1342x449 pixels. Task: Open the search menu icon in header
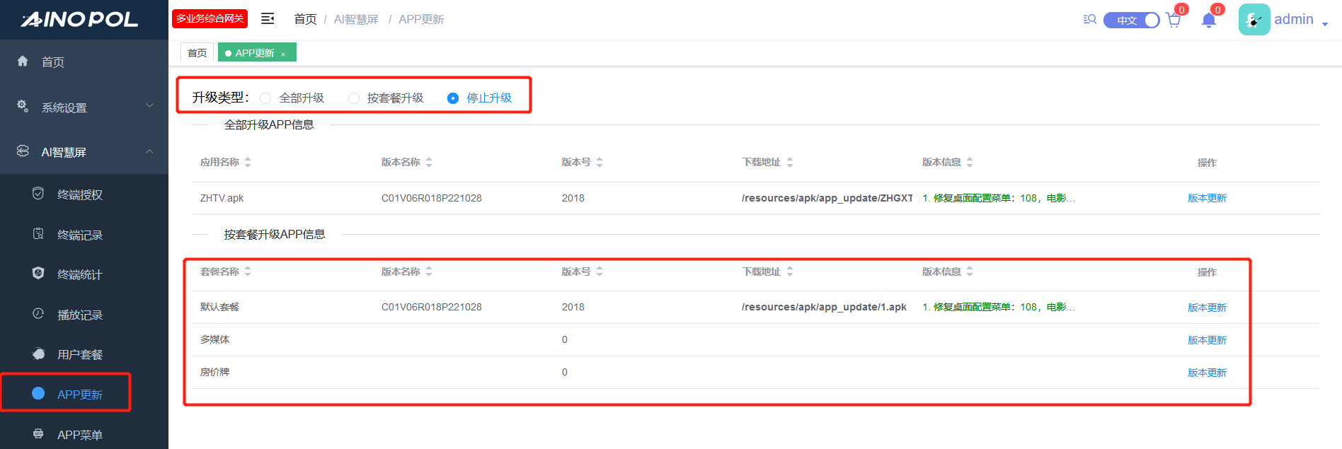1089,20
